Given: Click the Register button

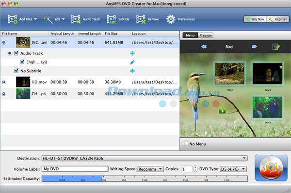Looking at the screenshot, I should 278,19.
